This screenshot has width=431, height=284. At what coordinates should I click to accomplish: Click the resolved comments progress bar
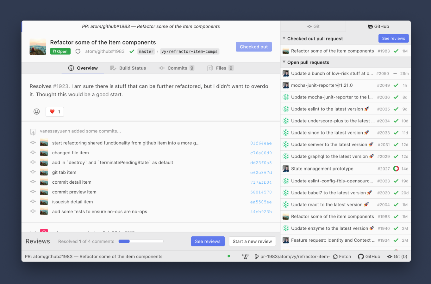coord(141,241)
